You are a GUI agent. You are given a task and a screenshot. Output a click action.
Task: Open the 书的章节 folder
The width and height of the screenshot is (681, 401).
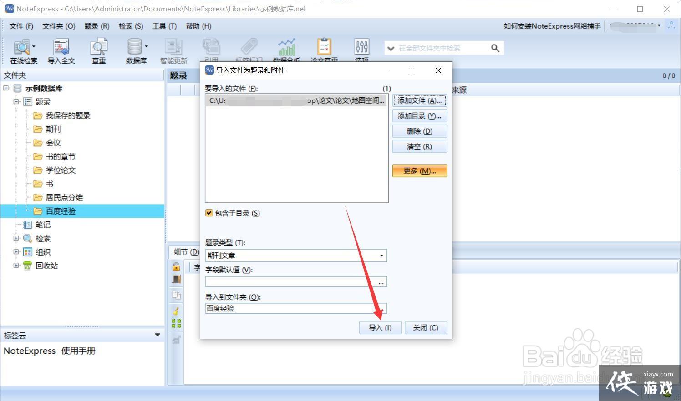[x=61, y=156]
